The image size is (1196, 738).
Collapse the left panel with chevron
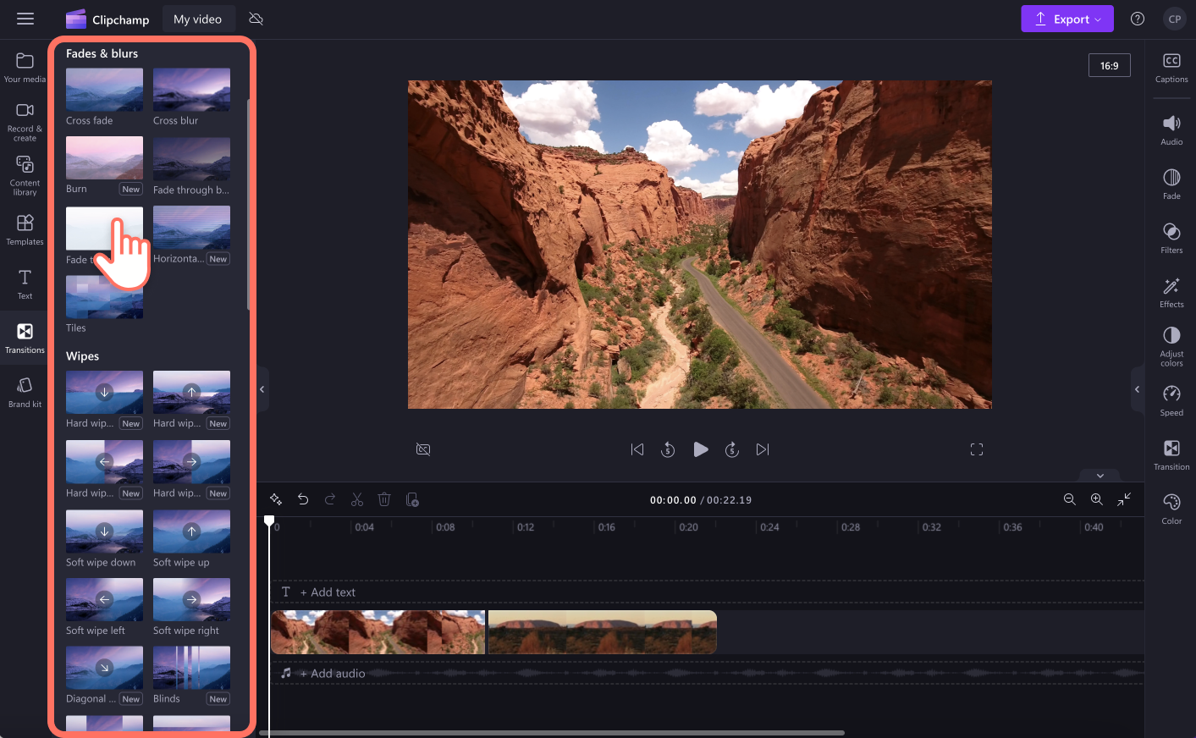(x=262, y=389)
